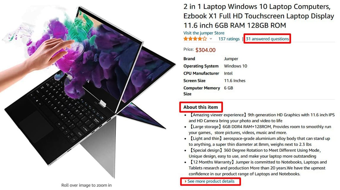This screenshot has height=190, width=340.
Task: Click the $304.00 price text
Action: pos(205,50)
